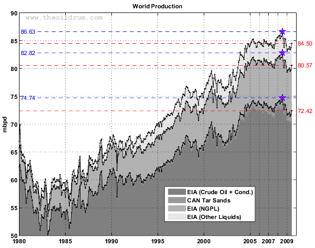Click the star marker on the 86.63 line
Image resolution: width=315 pixels, height=248 pixels.
[x=282, y=31]
